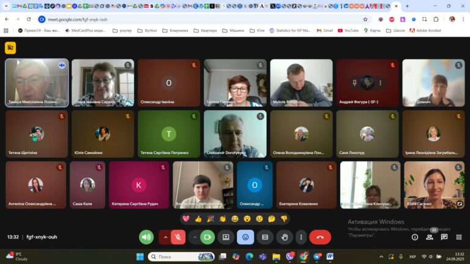Open the present screen option
The height and width of the screenshot is (264, 470).
coord(226,237)
